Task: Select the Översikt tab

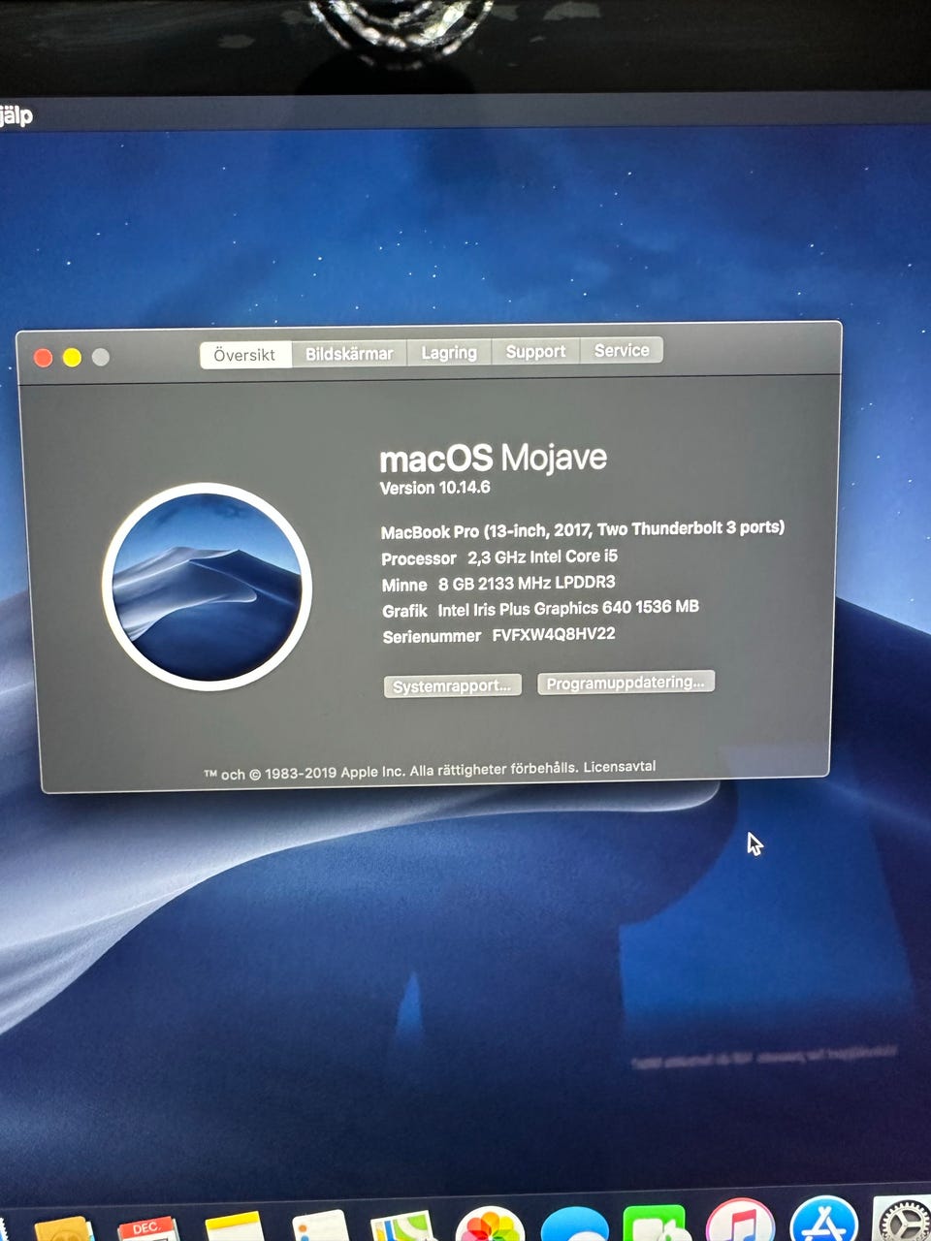Action: (245, 355)
